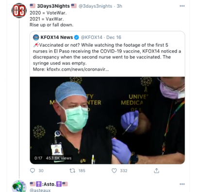Screen dimensions: 197x192
Task: Click the 0:17 video duration label
Action: coord(38,158)
